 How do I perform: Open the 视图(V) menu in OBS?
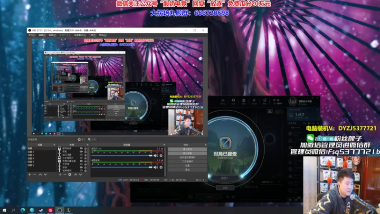tap(52, 35)
